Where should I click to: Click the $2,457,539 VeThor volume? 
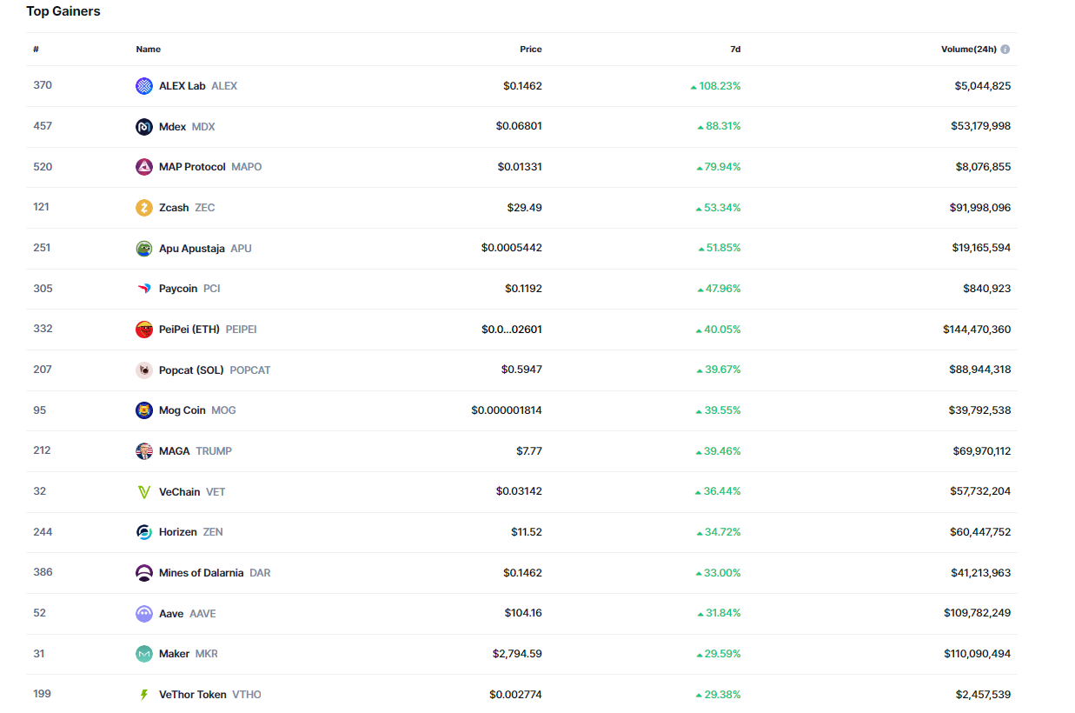tap(984, 695)
